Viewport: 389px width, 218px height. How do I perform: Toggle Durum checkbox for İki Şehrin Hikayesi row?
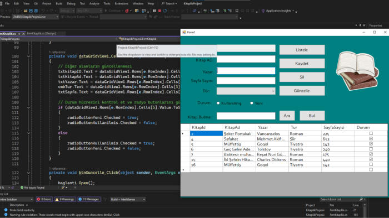[x=371, y=159]
